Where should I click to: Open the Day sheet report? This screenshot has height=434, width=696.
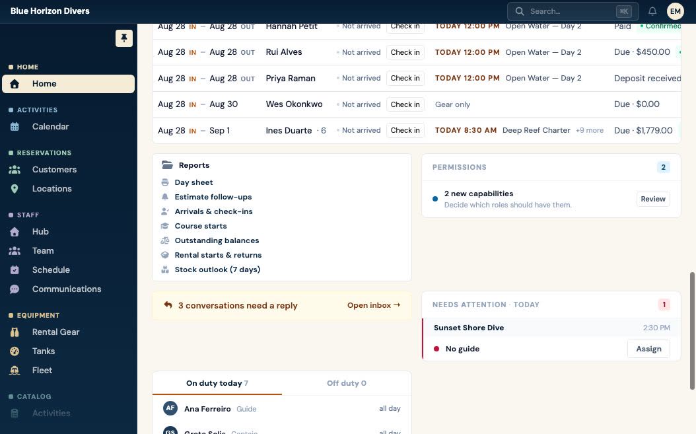coord(194,182)
